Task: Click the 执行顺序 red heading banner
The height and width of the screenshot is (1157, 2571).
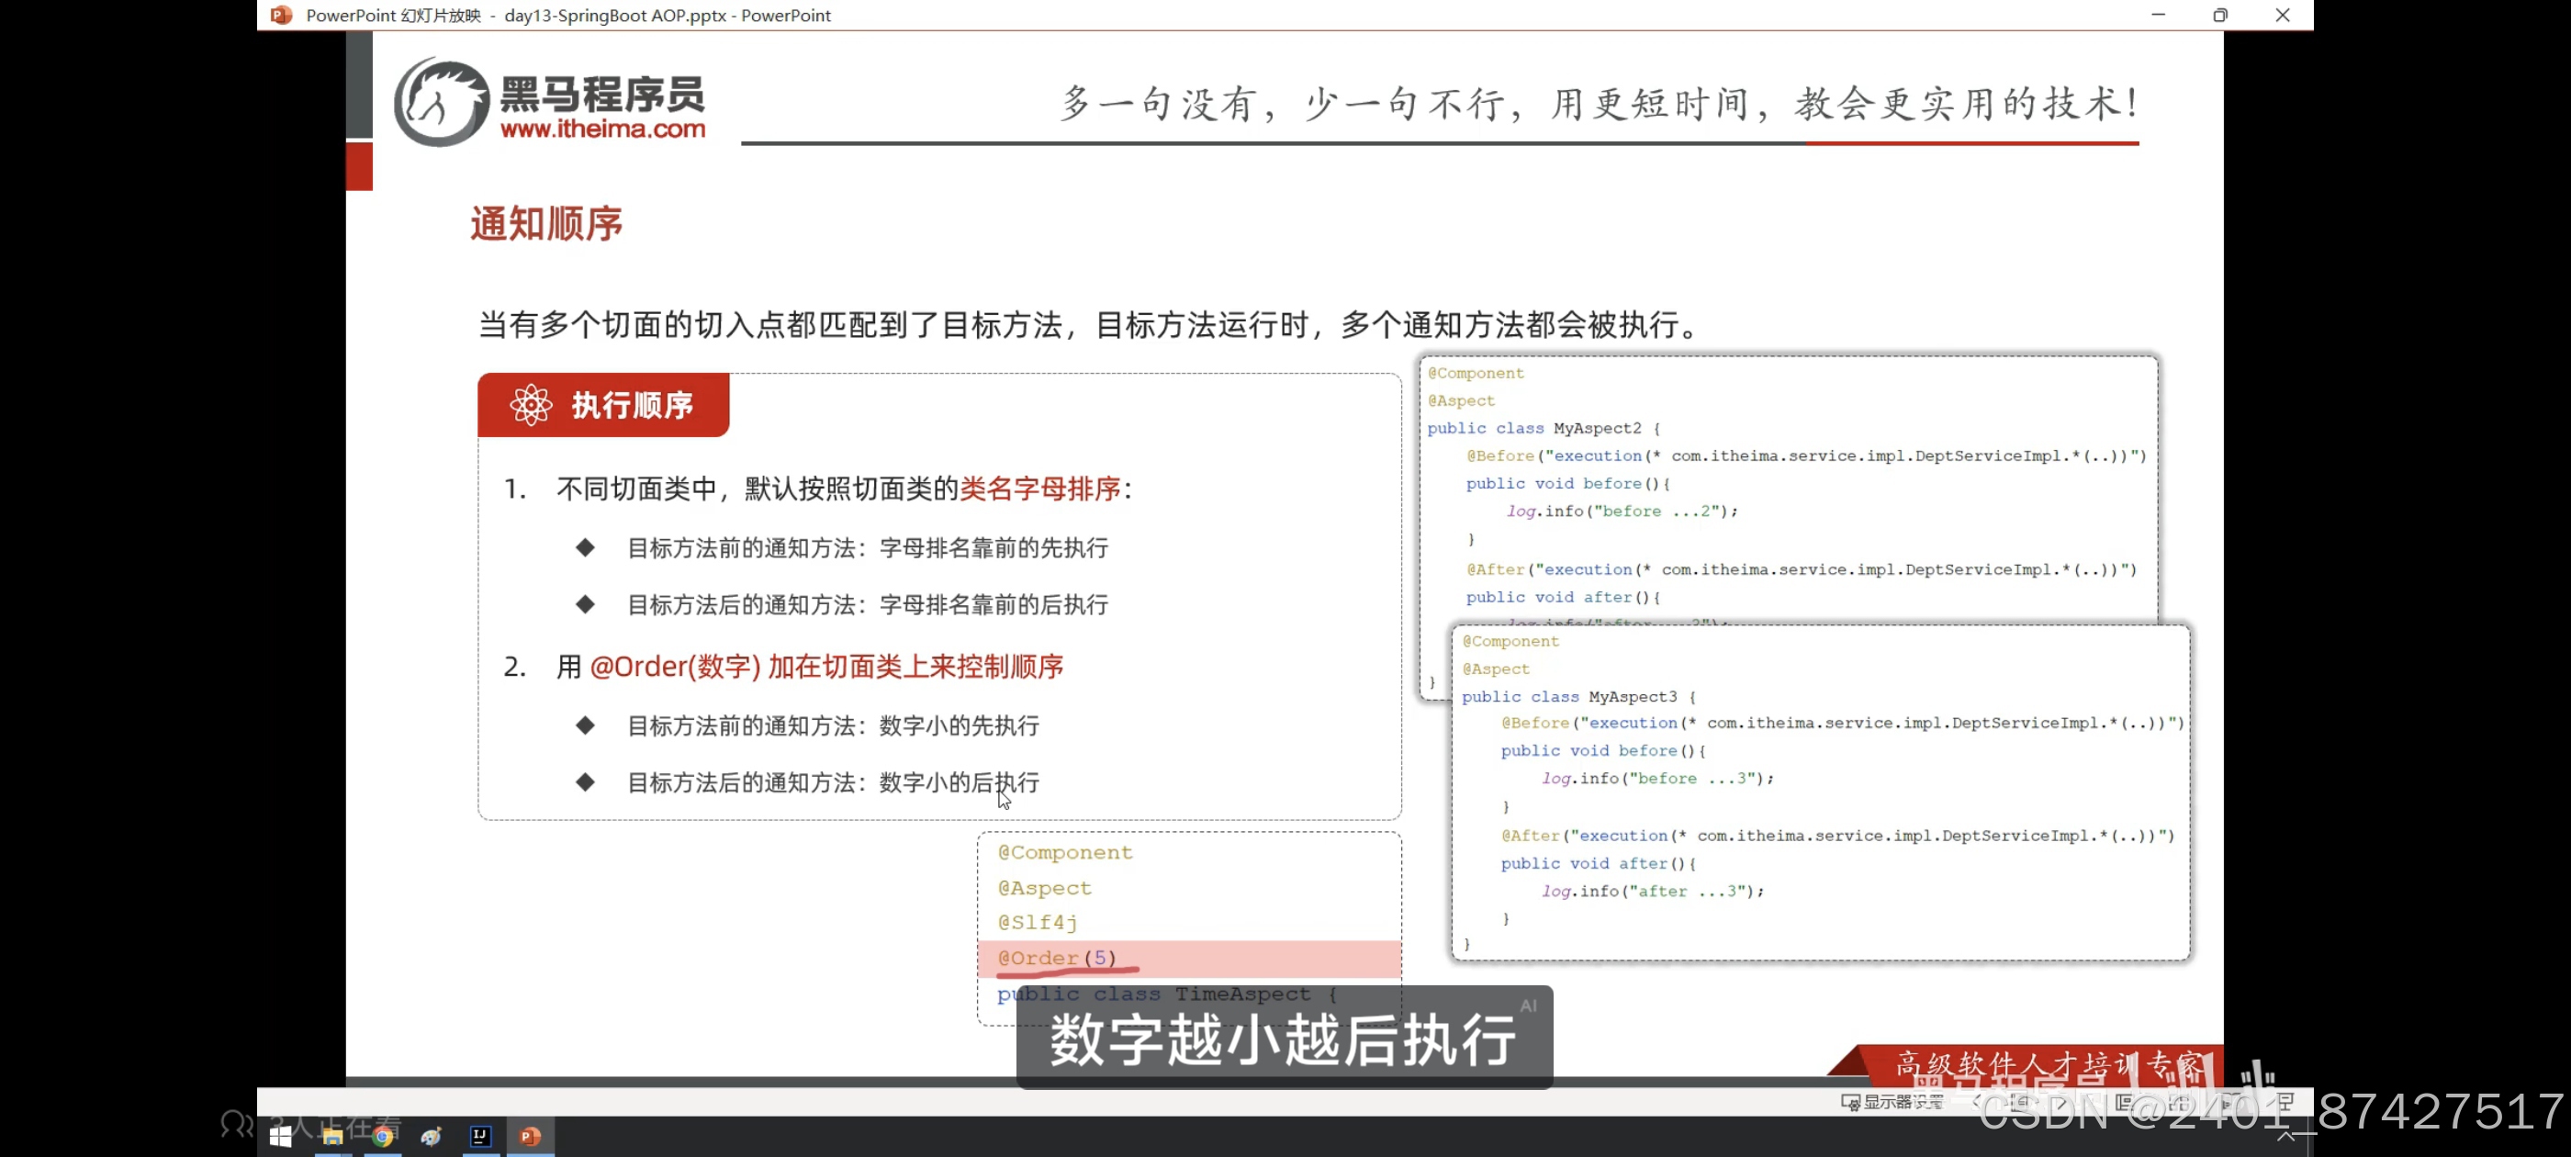Action: (603, 405)
